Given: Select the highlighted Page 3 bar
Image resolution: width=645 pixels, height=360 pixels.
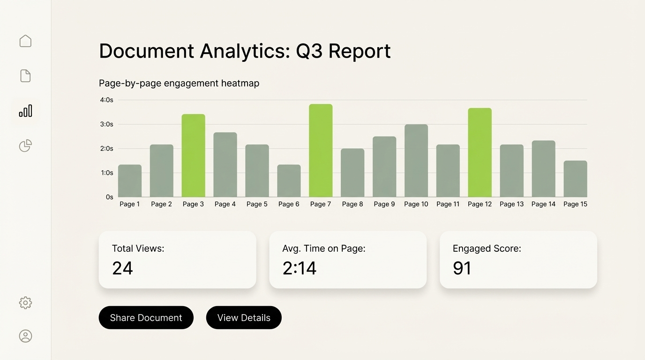Looking at the screenshot, I should (193, 155).
